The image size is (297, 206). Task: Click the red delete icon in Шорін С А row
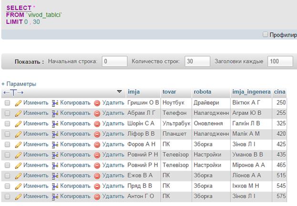click(97, 124)
